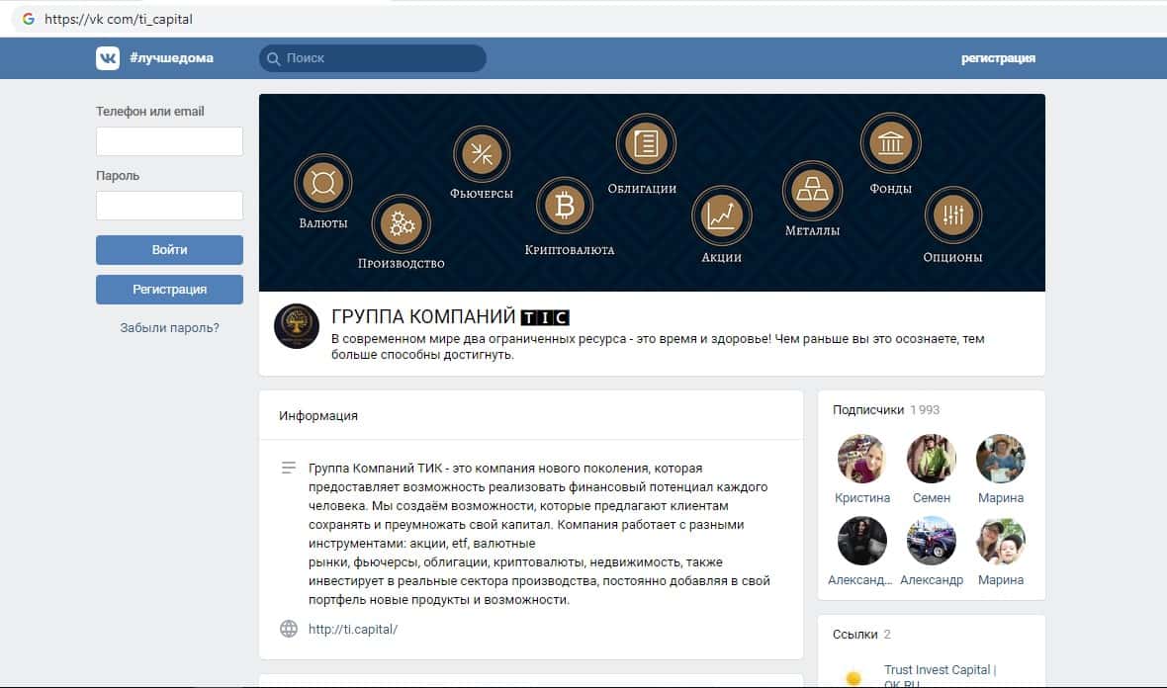This screenshot has height=688, width=1167.
Task: Click the Поиск search field
Action: pyautogui.click(x=373, y=58)
